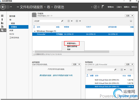Sort storage pools by 读写服务器 column
Screen dimensions: 139x100
point(112,27)
